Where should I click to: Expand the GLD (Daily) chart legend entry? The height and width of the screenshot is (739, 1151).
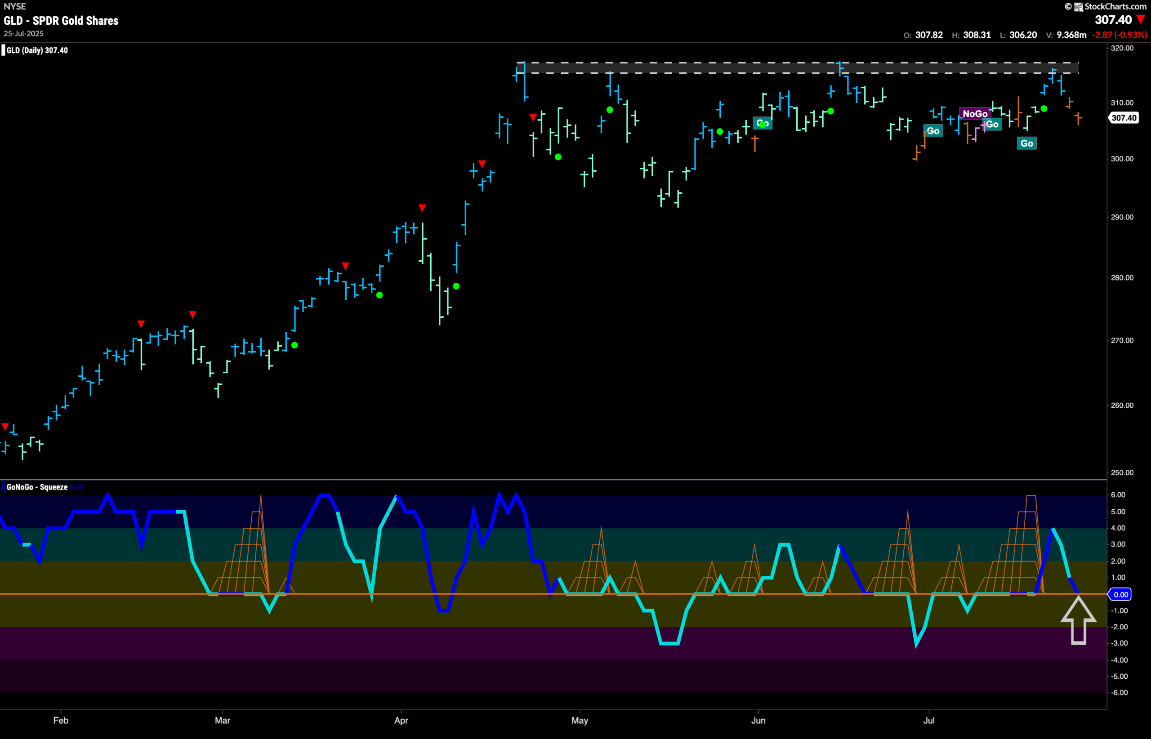[x=36, y=50]
